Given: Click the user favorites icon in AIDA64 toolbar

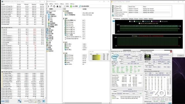Looking at the screenshot, I should (57, 6).
